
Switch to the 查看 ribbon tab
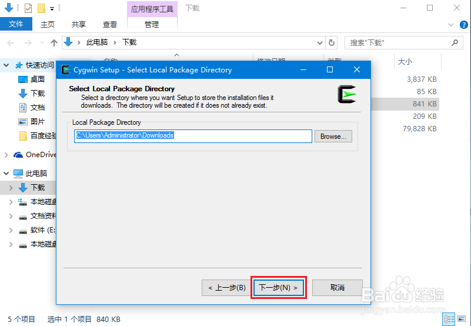coord(109,24)
